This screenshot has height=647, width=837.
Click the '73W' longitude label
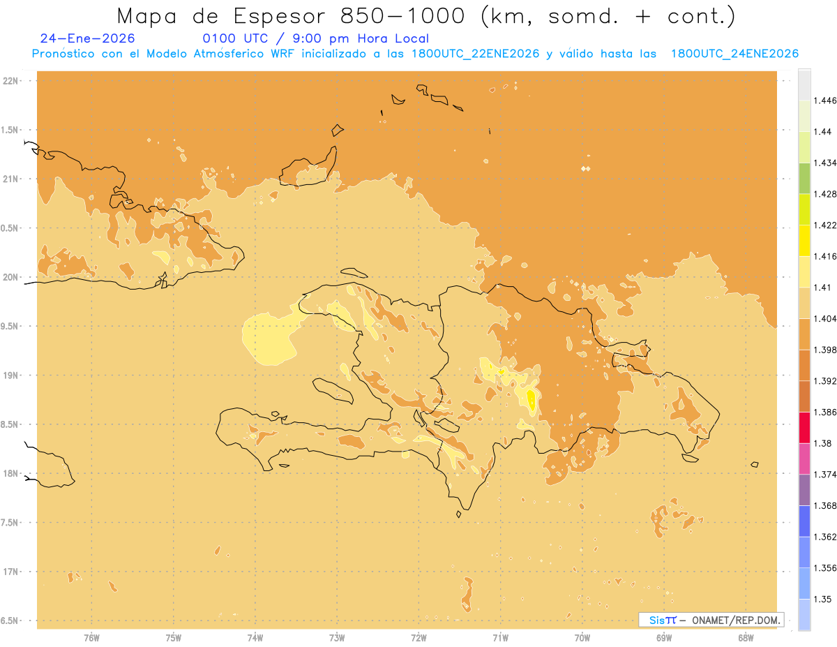click(337, 638)
